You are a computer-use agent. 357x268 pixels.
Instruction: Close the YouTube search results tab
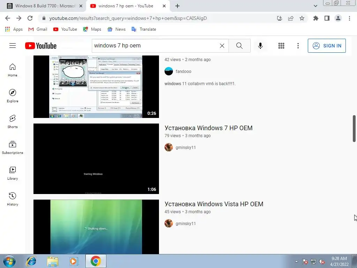[164, 6]
